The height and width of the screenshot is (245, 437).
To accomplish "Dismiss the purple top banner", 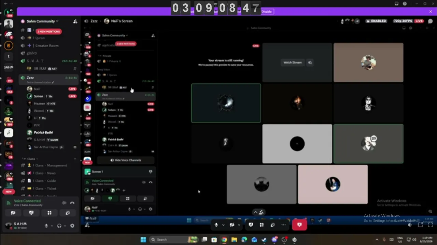I will [431, 12].
